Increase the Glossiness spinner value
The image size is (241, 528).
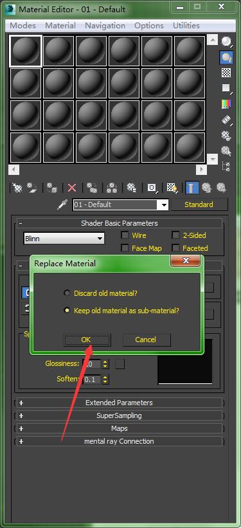pyautogui.click(x=105, y=361)
